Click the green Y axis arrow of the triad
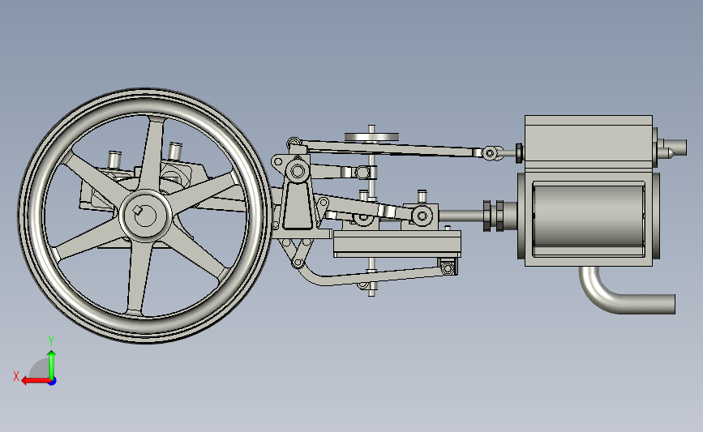Image resolution: width=703 pixels, height=432 pixels. [52, 365]
